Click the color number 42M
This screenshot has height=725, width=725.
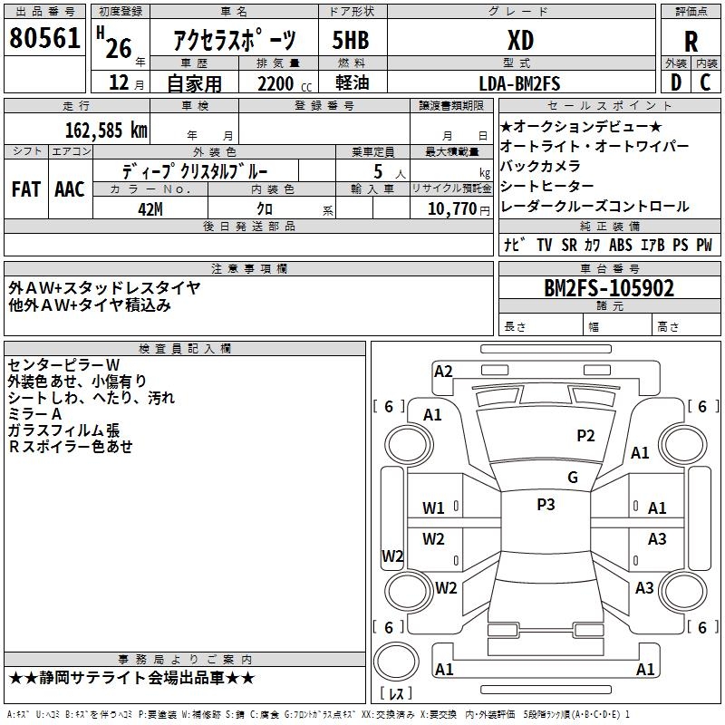[x=150, y=208]
